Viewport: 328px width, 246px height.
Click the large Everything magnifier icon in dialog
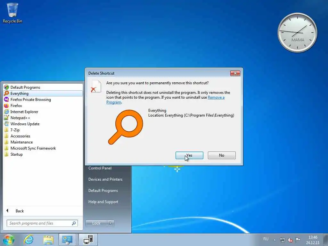126,127
